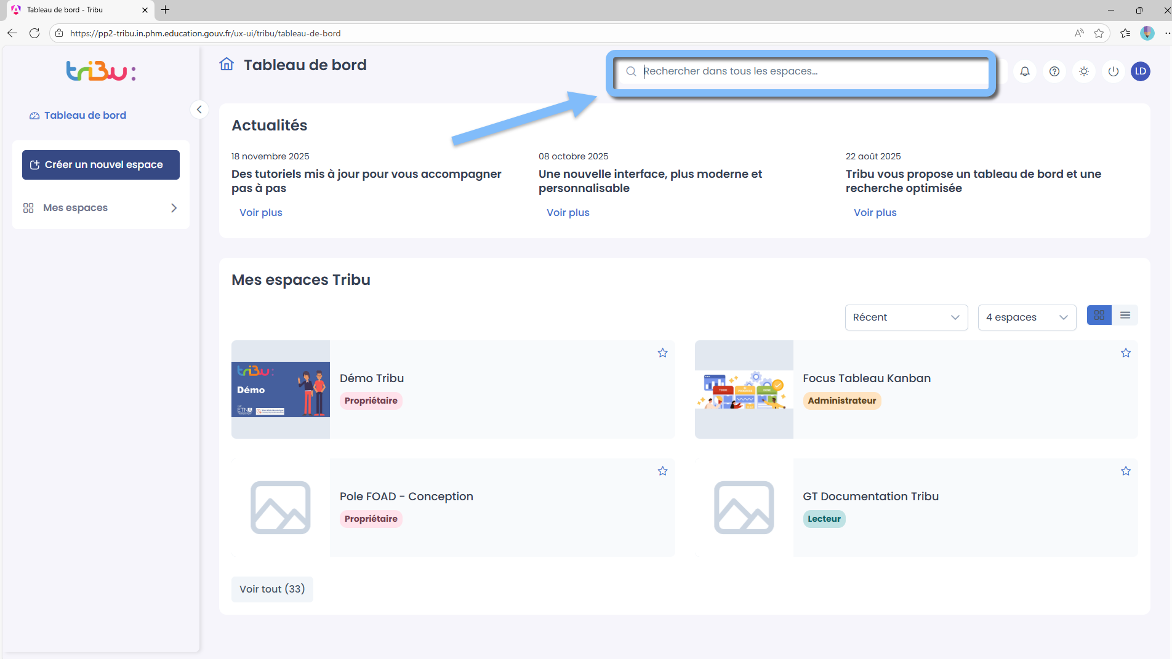This screenshot has width=1172, height=659.
Task: Click the headline about recherche optimisée
Action: [973, 181]
